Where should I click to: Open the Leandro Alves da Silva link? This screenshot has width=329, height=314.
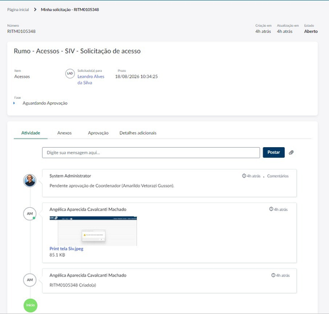(91, 80)
